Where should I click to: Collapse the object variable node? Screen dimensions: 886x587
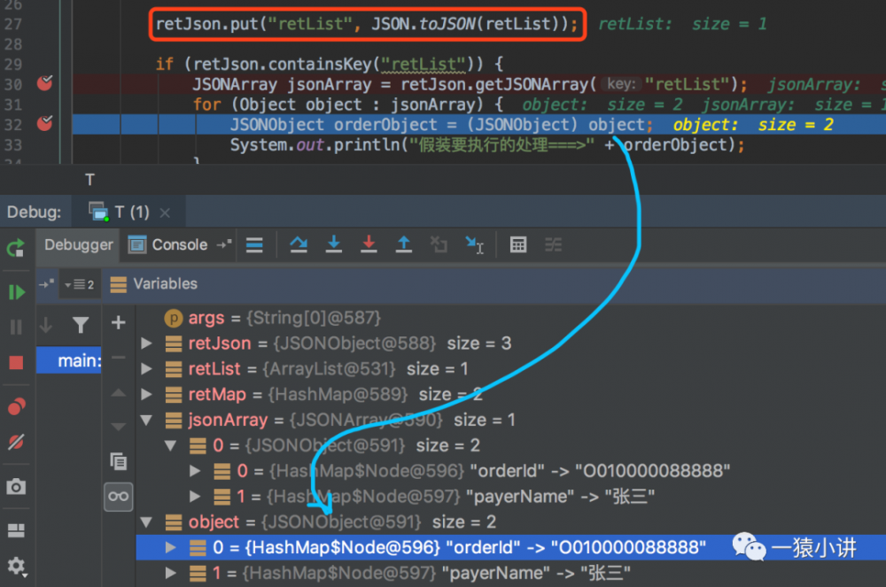[146, 522]
